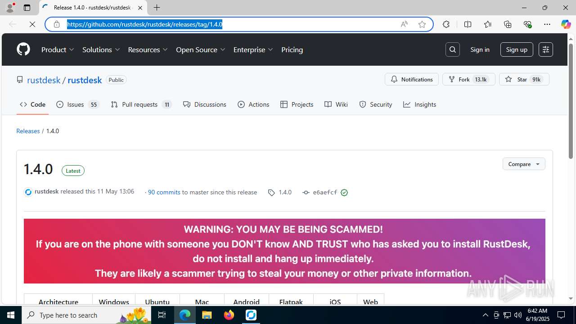
Task: Open Edge Settings and more menu
Action: click(547, 24)
